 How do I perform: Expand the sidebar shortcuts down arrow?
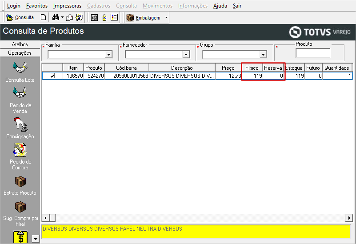(36, 239)
